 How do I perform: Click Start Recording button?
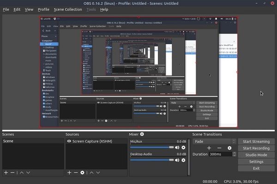256,148
